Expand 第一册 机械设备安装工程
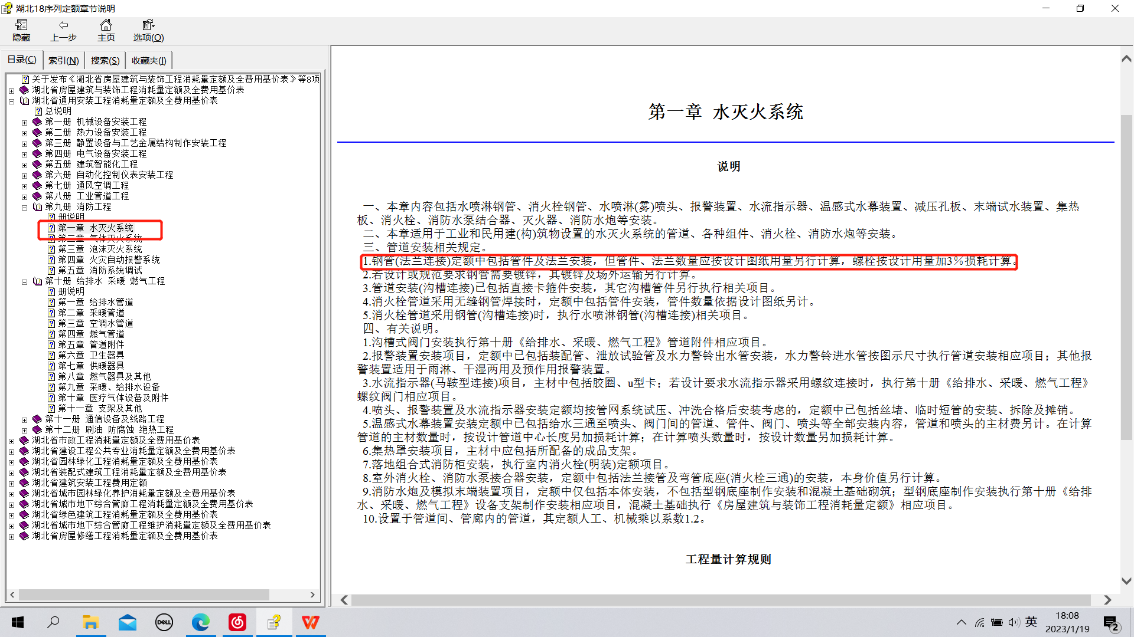1134x637 pixels. pyautogui.click(x=24, y=123)
